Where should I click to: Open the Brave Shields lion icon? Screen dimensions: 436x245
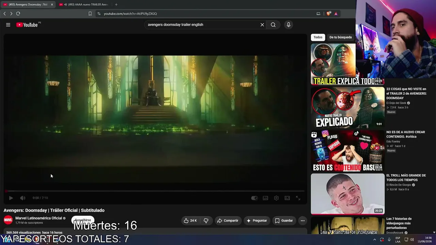point(329,14)
